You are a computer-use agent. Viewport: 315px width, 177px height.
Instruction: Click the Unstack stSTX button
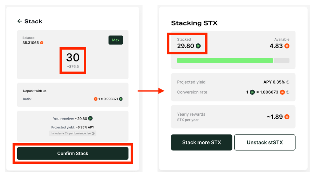point(265,142)
